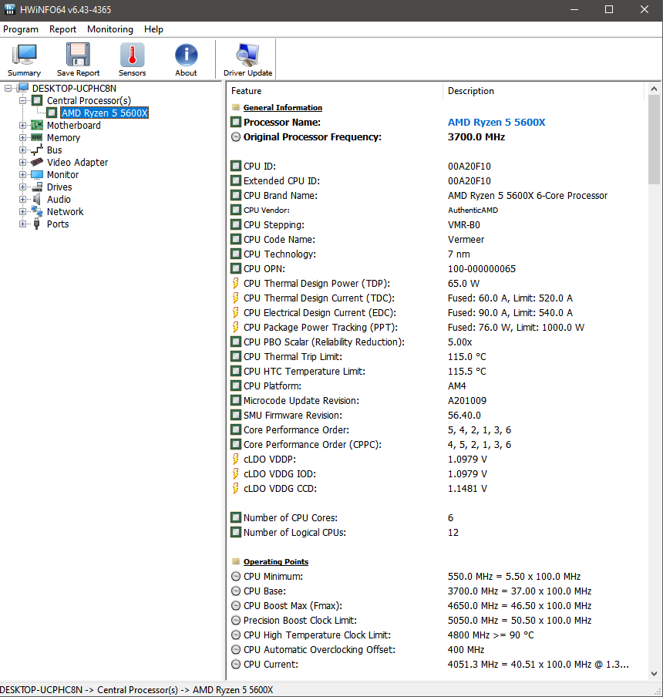Click the 'AuthenticAMD' vendor value
Screen dimensions: 663x697
click(x=473, y=210)
